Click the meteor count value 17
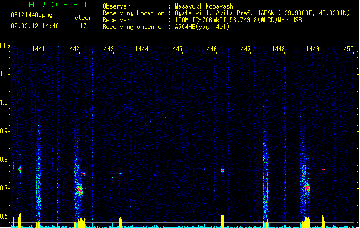360x228 pixels. (83, 26)
